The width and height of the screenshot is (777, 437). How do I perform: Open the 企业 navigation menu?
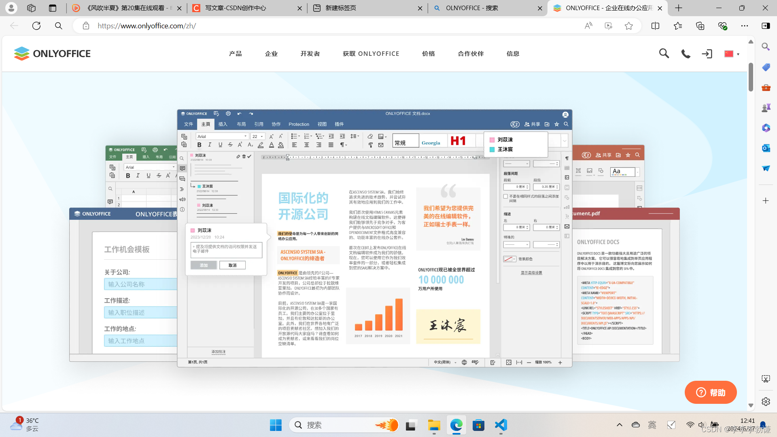(271, 54)
